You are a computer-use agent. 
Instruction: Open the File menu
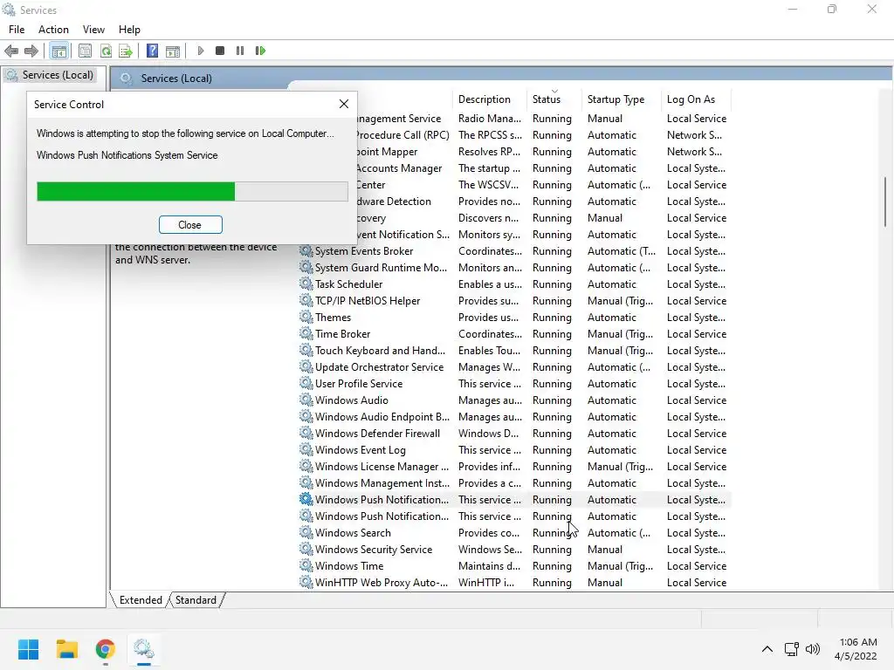pyautogui.click(x=17, y=30)
